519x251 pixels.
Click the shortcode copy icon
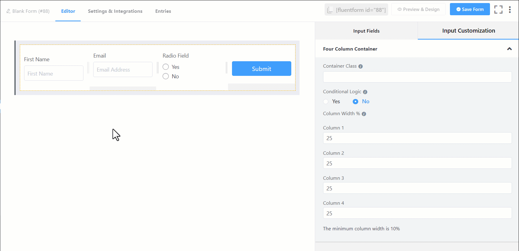330,10
